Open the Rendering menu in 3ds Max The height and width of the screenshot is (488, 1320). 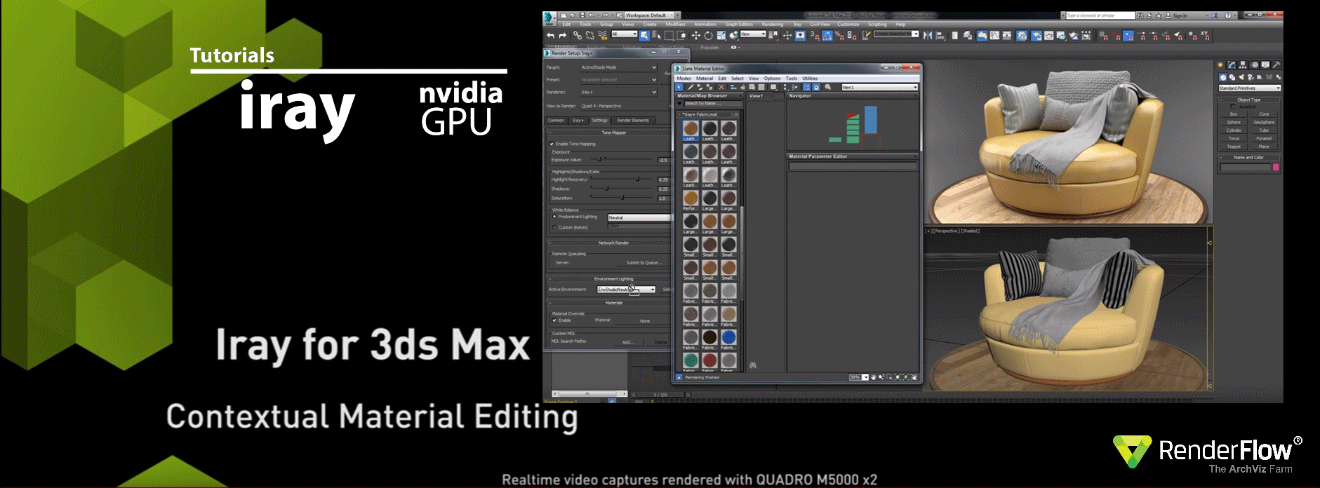point(773,25)
